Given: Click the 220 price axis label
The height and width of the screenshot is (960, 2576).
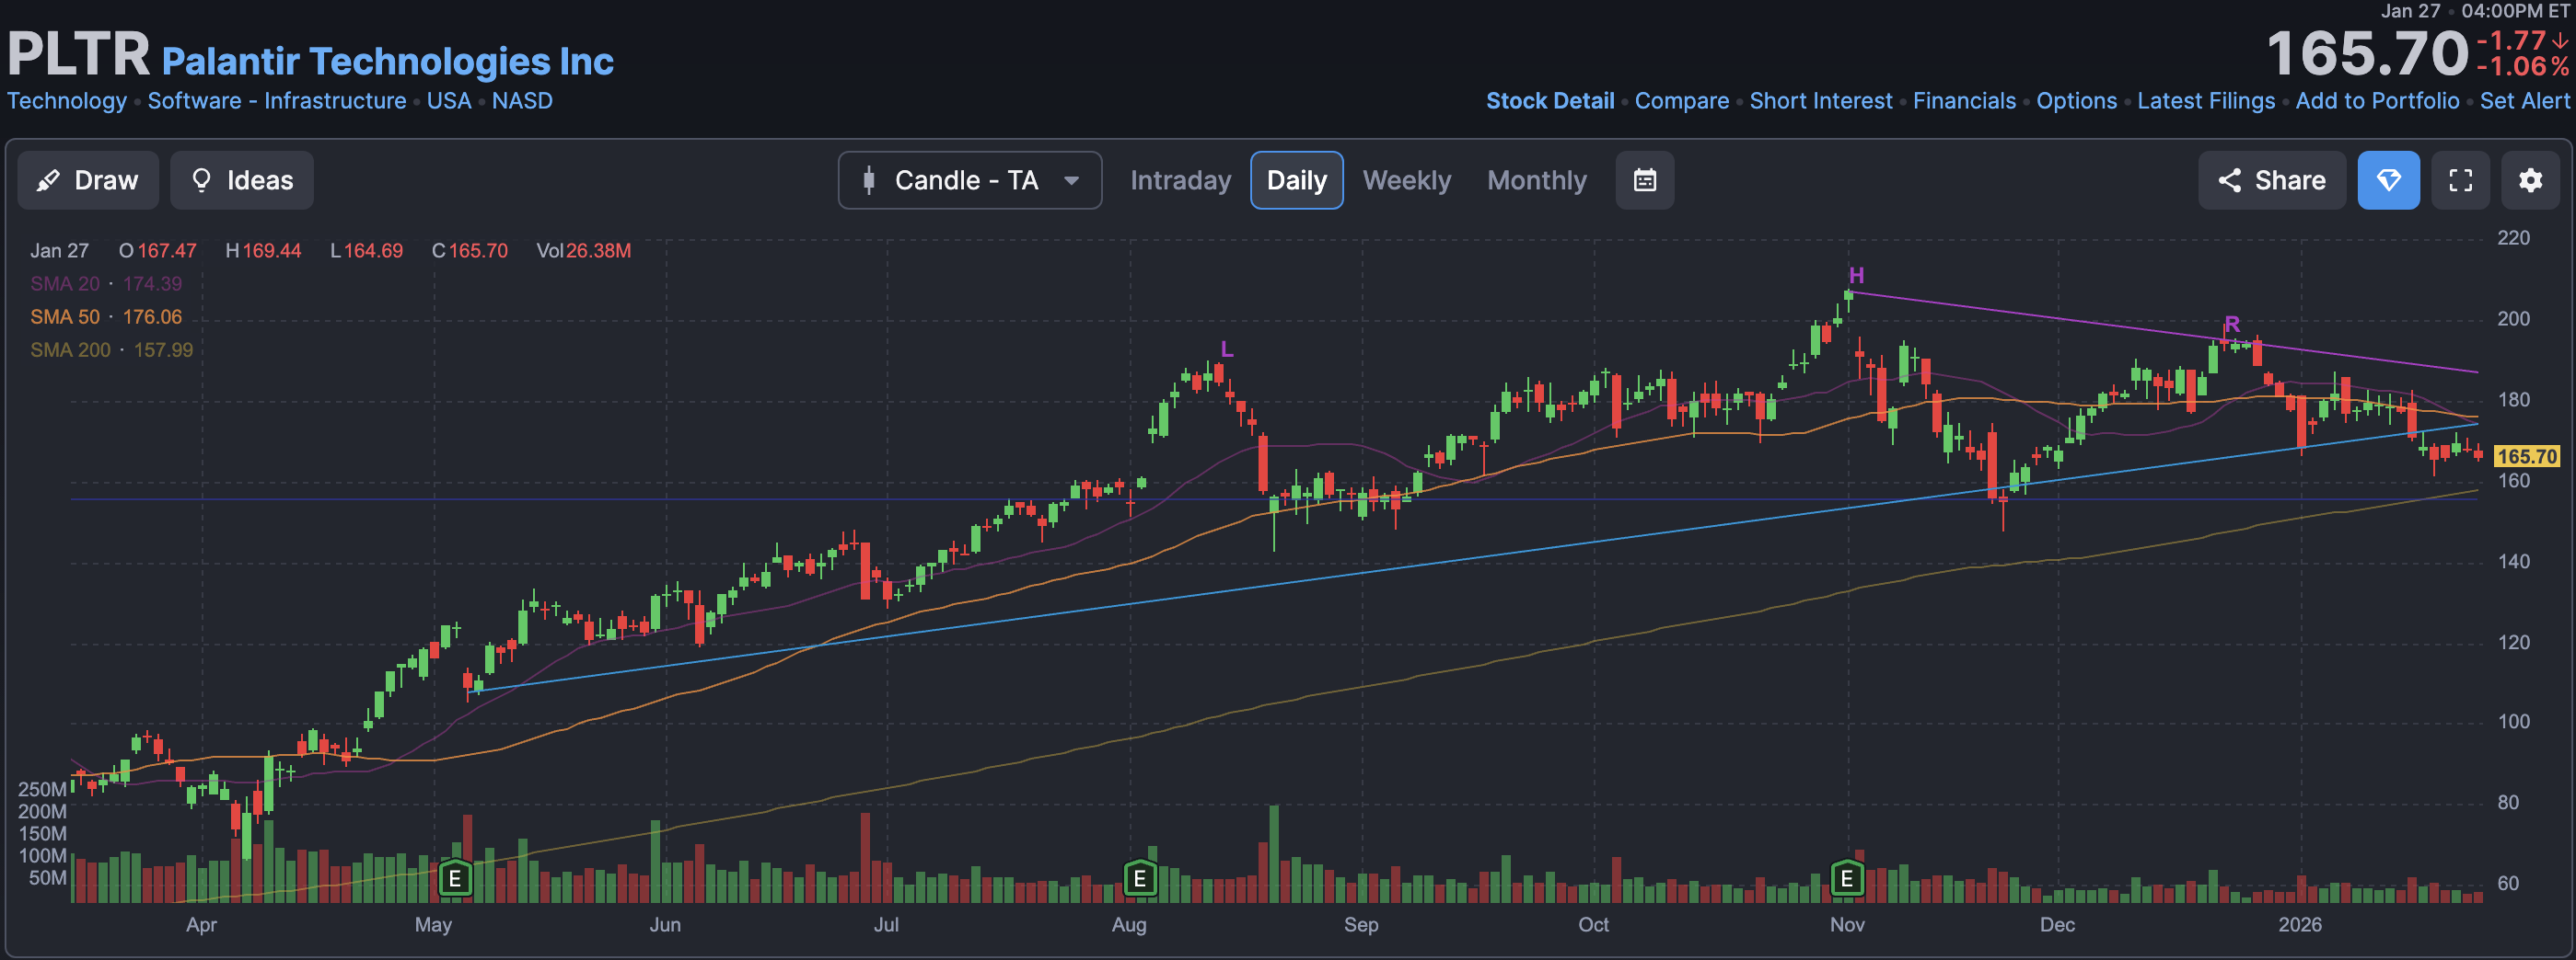Looking at the screenshot, I should (x=2513, y=238).
